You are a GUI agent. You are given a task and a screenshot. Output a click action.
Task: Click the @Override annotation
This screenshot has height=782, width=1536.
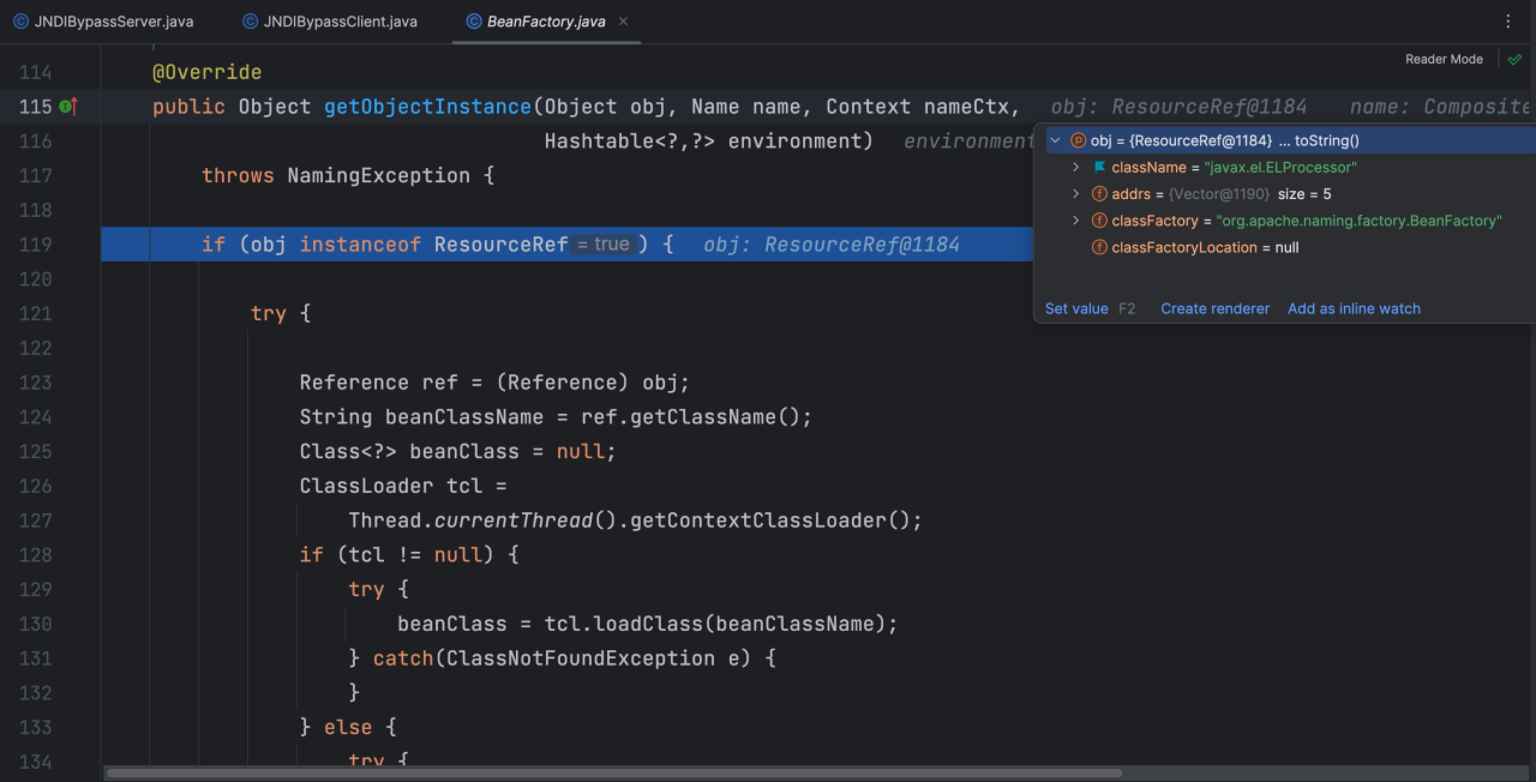pyautogui.click(x=207, y=72)
